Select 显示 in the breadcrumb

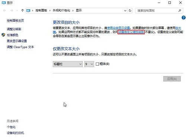click(x=79, y=10)
